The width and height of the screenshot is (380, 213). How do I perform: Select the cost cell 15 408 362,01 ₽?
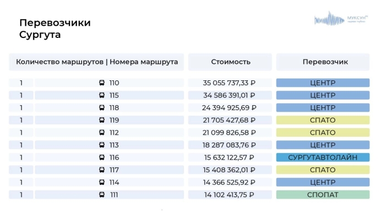point(230,170)
